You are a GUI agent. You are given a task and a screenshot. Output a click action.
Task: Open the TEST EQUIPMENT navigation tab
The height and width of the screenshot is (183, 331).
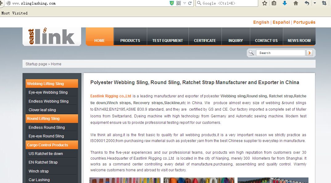[168, 36]
